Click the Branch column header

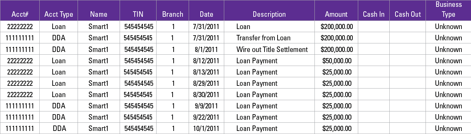(x=173, y=14)
